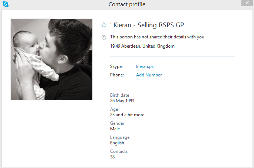Open the contact's profile picture
Viewport: 254px width, 168px height.
click(x=52, y=59)
